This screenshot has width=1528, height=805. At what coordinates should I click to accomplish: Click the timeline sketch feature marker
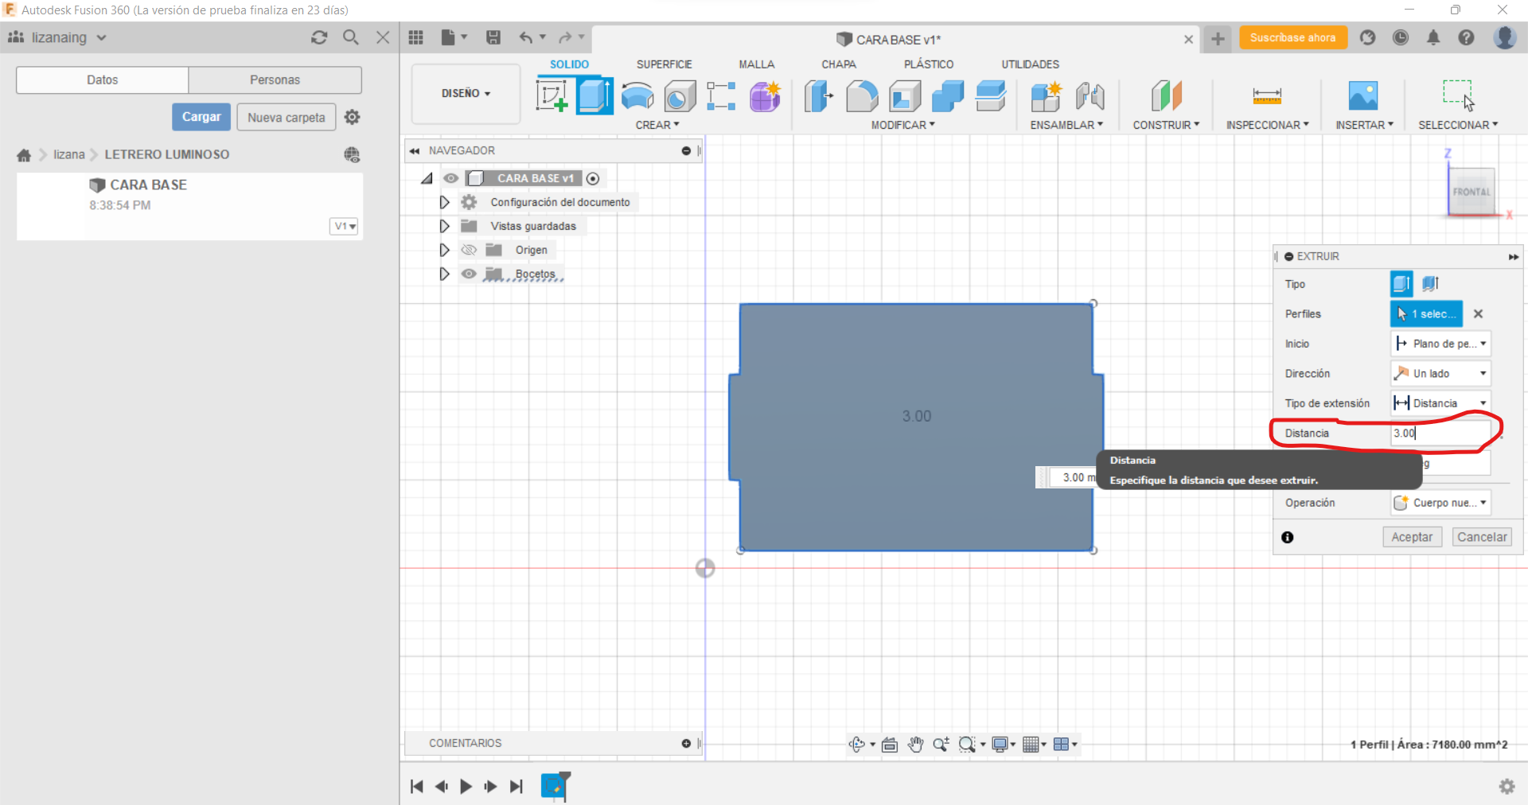click(x=554, y=786)
